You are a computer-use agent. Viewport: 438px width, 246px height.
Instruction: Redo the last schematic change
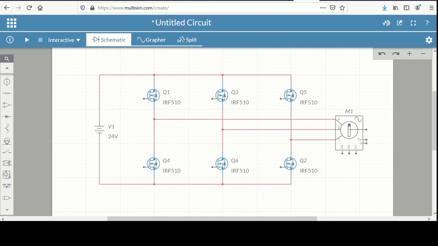396,54
